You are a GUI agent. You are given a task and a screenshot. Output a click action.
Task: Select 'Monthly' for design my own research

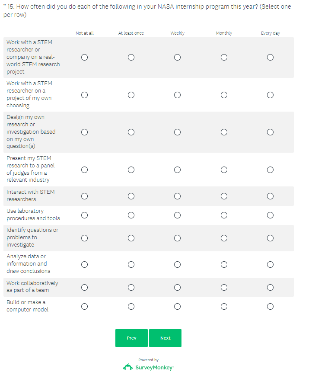point(224,132)
